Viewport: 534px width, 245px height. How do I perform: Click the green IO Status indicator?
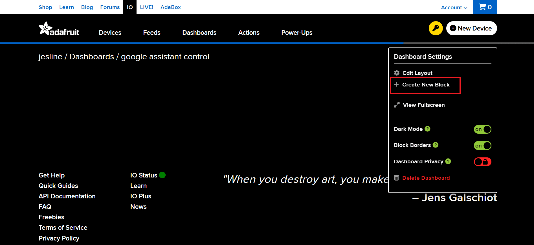pos(162,175)
